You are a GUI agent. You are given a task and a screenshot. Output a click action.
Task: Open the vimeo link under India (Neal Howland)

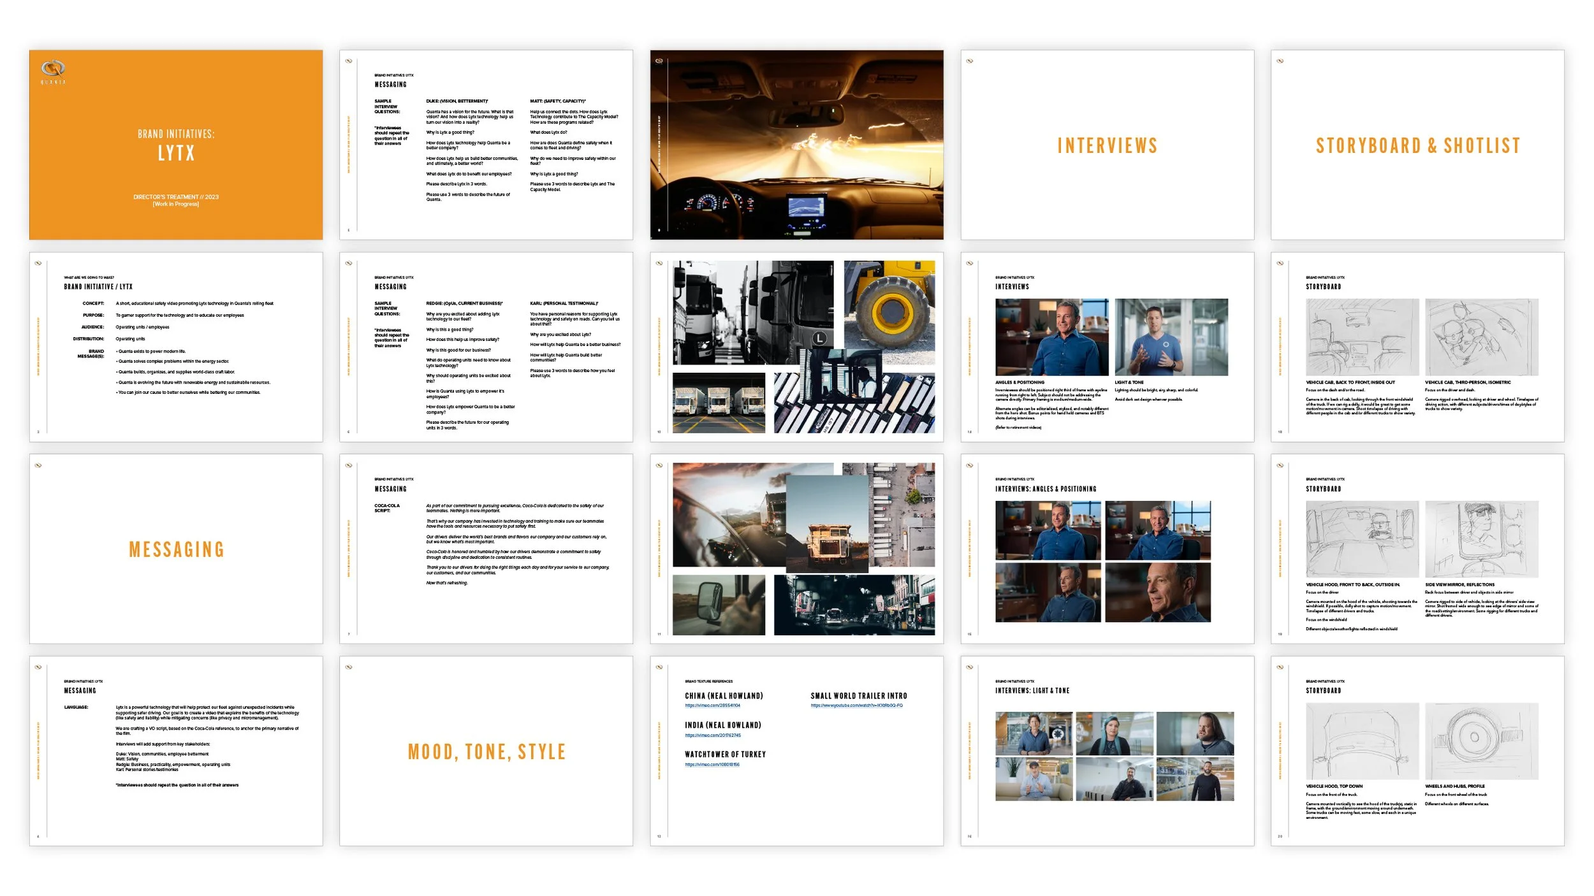[x=712, y=735]
